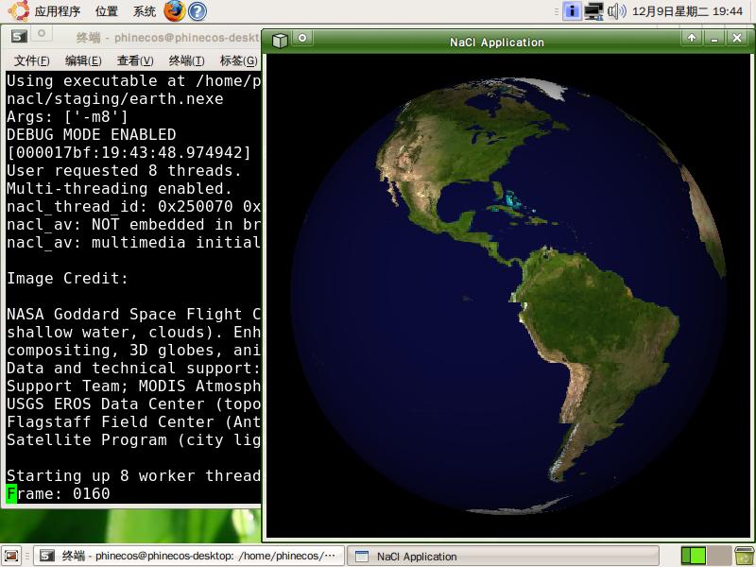This screenshot has width=756, height=567.
Task: Click the 'Flagstaff Field Center' terminal line
Action: pyautogui.click(x=133, y=421)
